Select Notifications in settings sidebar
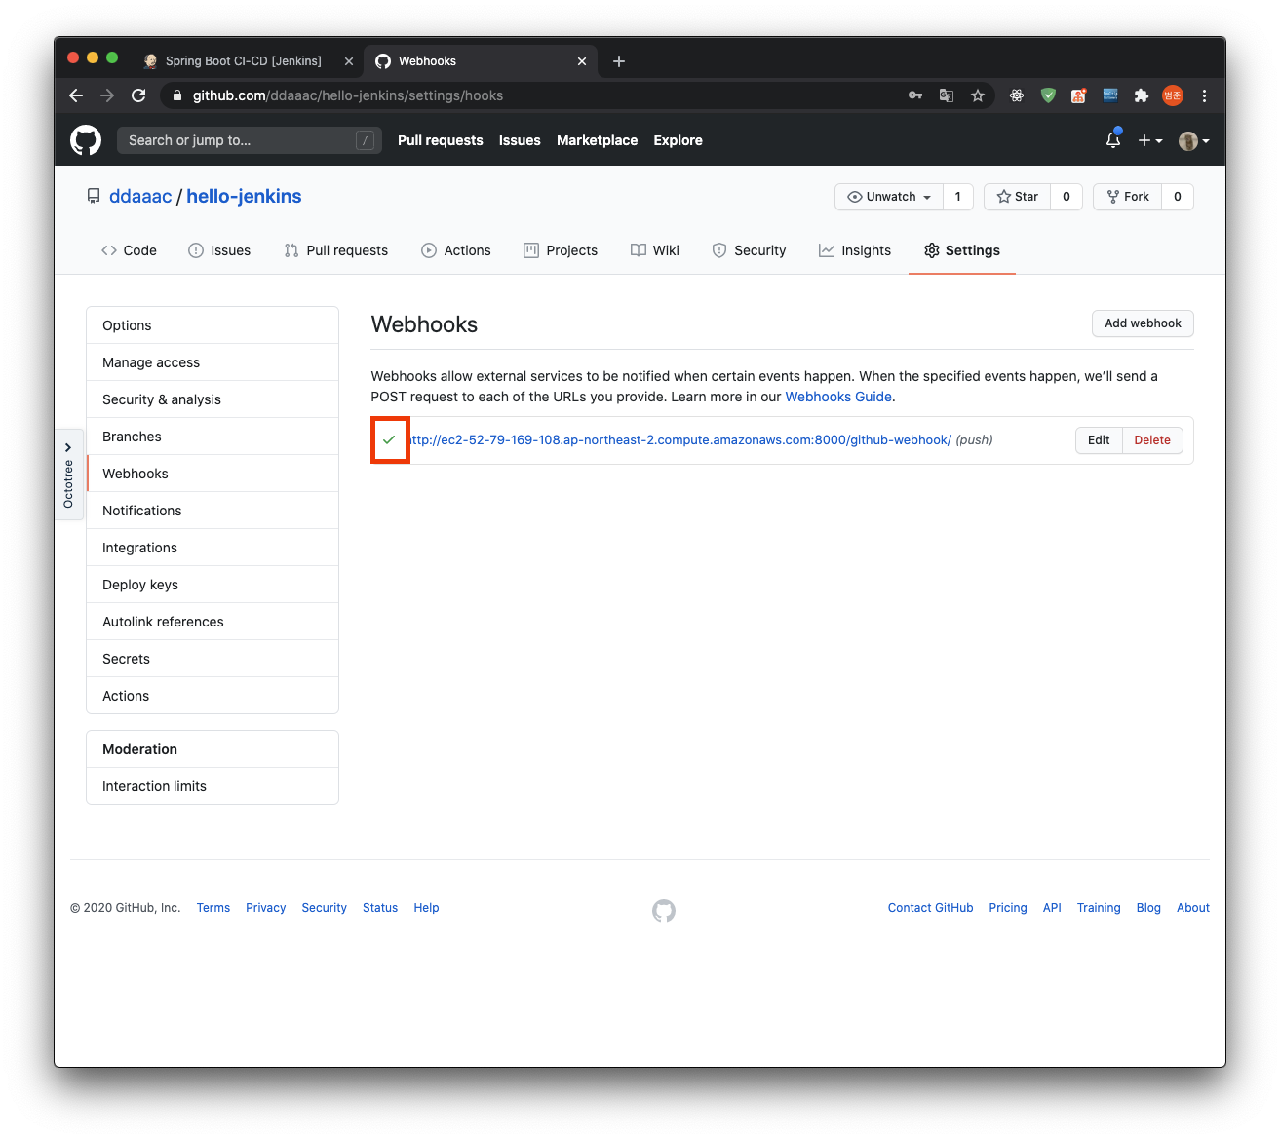1280x1139 pixels. [213, 511]
